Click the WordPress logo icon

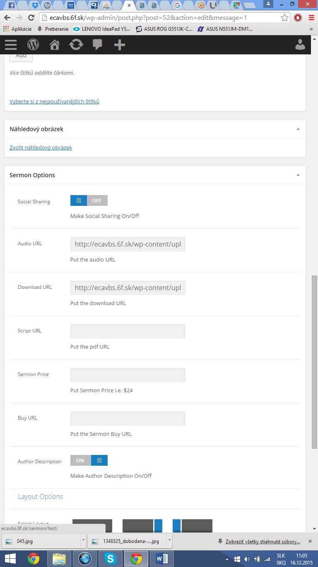point(33,44)
